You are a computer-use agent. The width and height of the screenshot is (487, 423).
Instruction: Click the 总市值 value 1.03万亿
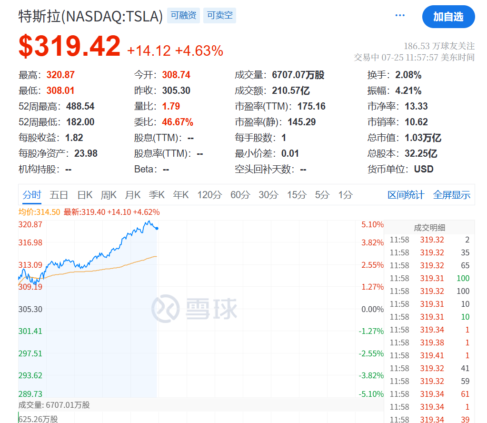[423, 138]
